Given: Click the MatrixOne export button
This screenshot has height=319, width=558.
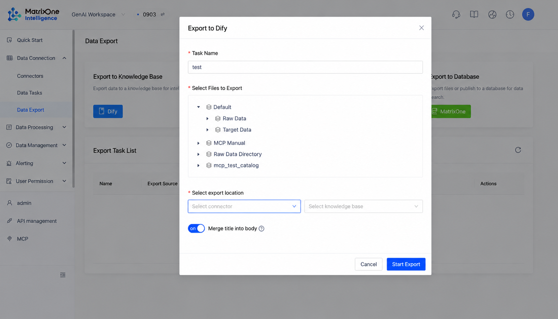Looking at the screenshot, I should pyautogui.click(x=451, y=111).
